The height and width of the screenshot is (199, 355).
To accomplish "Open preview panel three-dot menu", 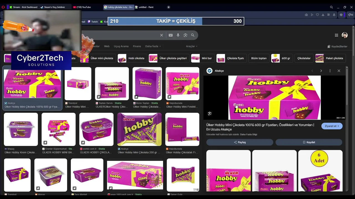I will point(330,71).
